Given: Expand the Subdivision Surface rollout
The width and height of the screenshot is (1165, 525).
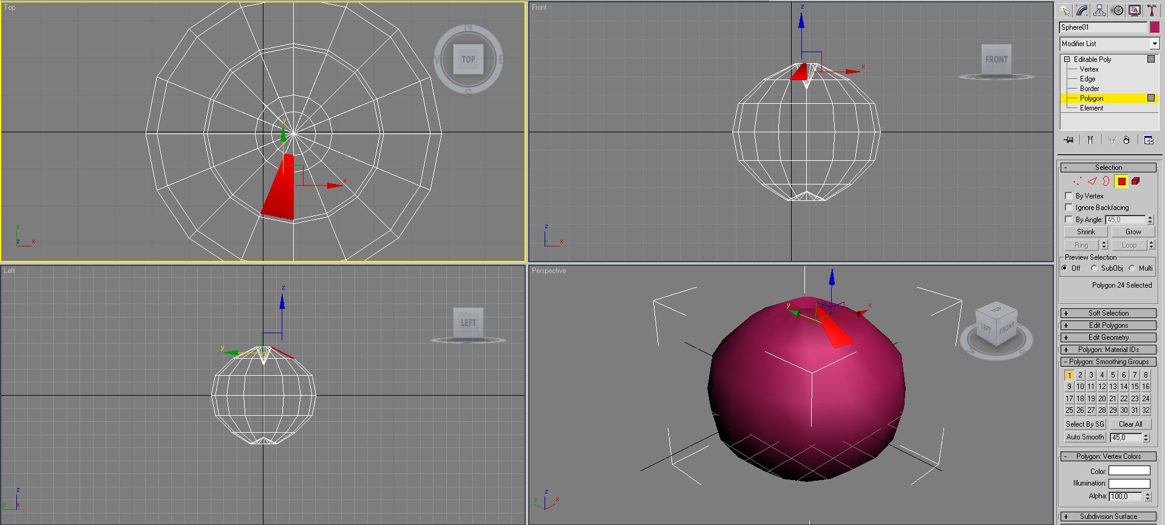Looking at the screenshot, I should pyautogui.click(x=1108, y=517).
